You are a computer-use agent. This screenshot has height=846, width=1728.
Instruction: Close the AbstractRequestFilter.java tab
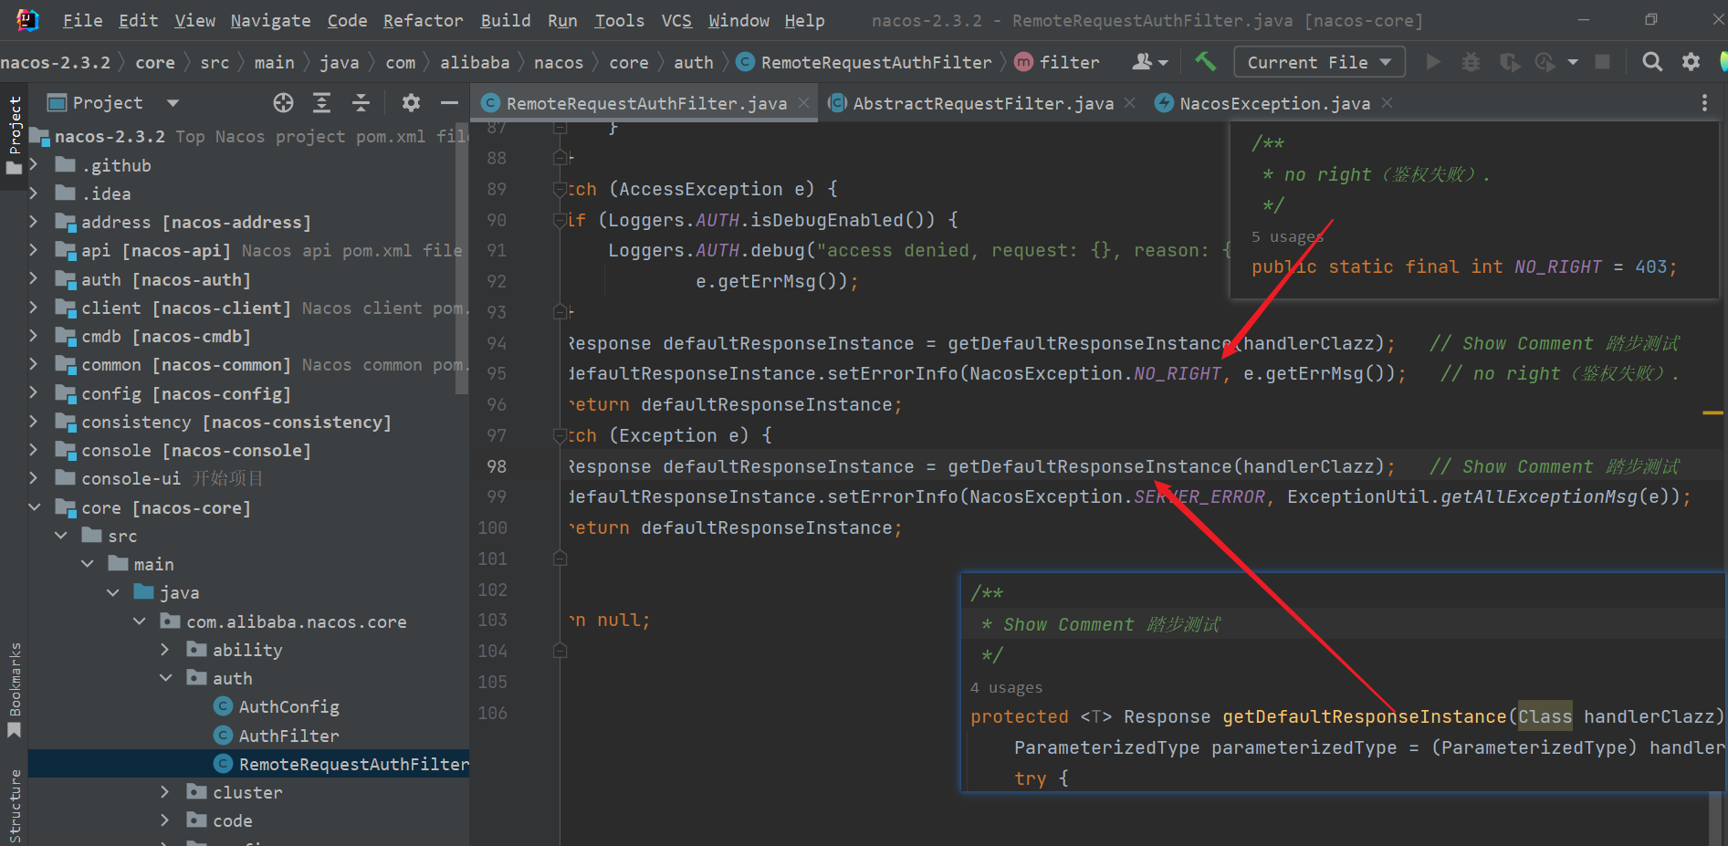[x=1130, y=103]
